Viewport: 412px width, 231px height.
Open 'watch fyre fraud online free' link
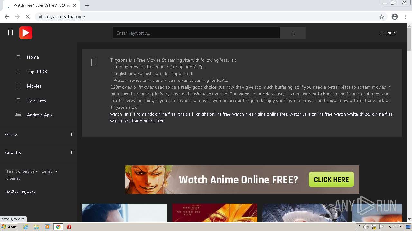pos(137,121)
